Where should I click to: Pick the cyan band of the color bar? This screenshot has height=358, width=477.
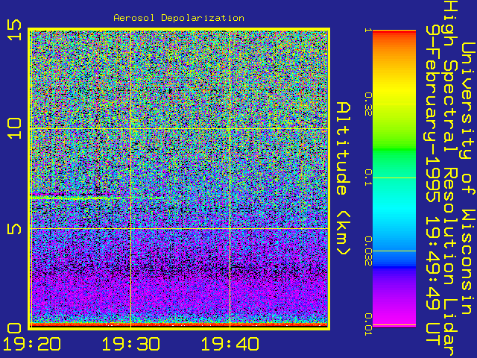click(394, 207)
